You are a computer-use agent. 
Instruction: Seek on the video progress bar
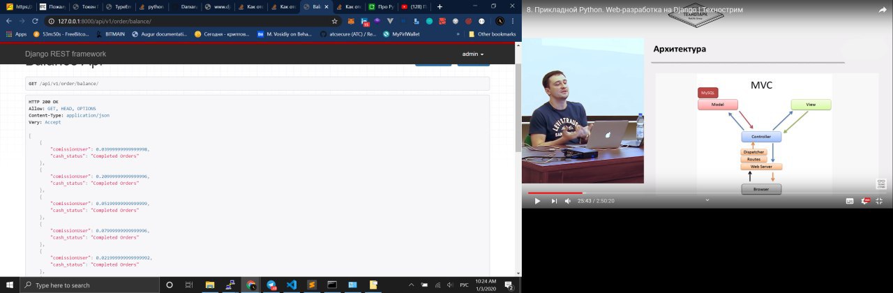click(707, 193)
